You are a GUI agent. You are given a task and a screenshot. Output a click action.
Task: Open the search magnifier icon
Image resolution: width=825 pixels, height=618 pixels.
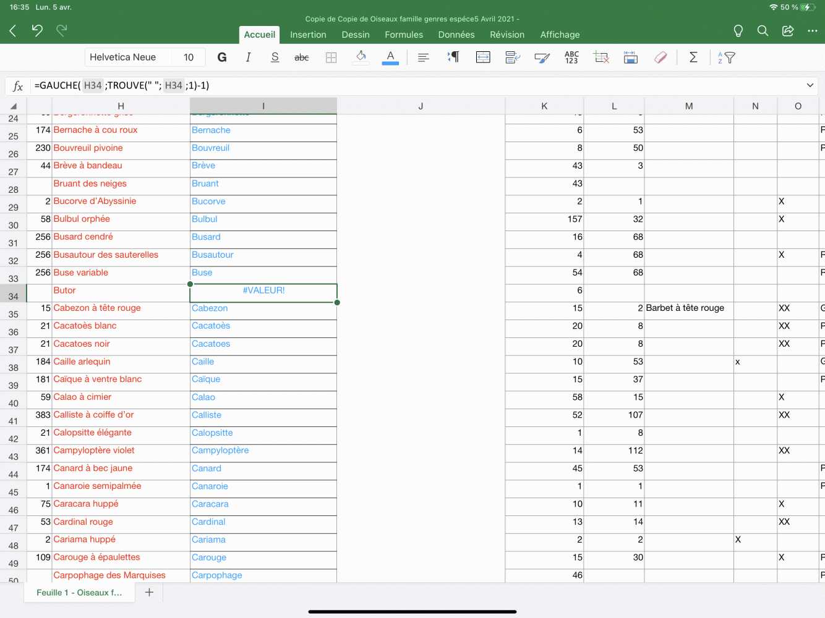(x=763, y=31)
